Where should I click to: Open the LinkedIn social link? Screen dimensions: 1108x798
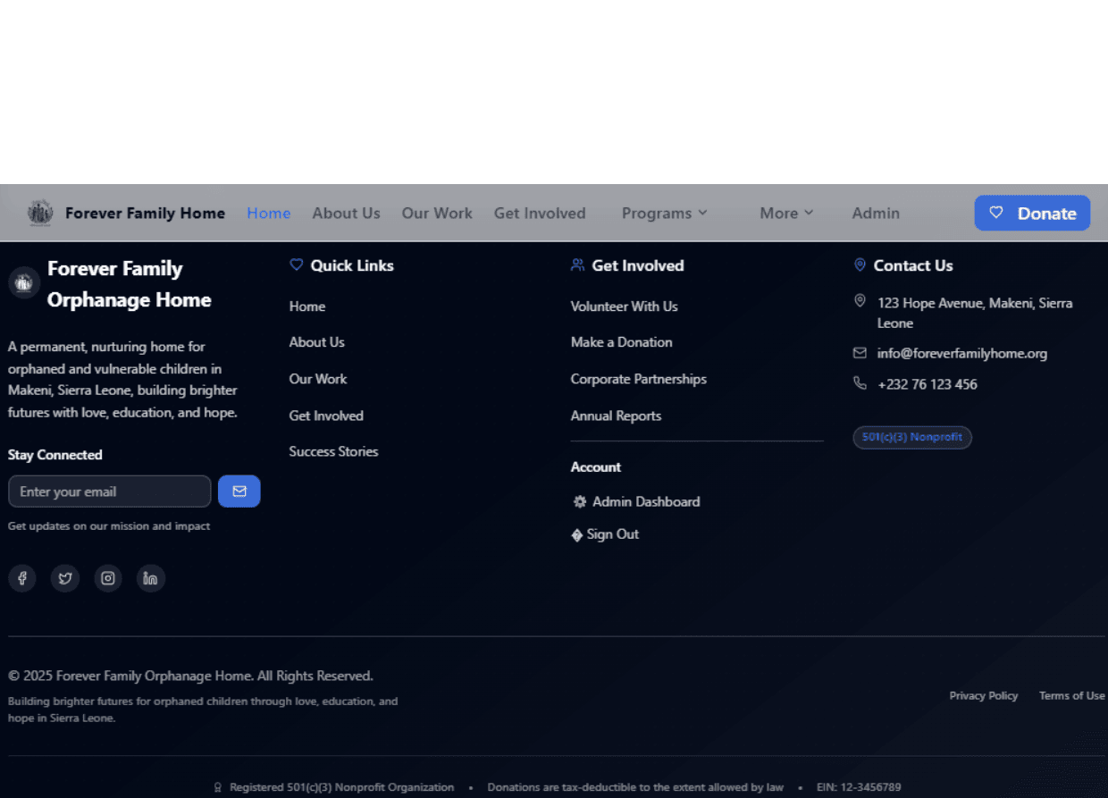[x=151, y=578]
